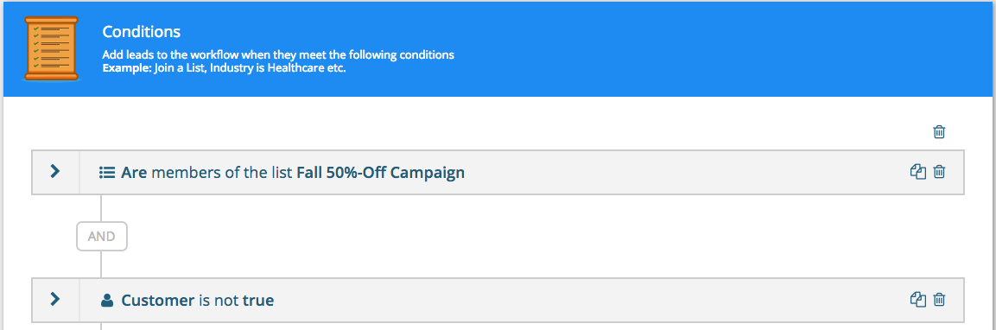Duplicate the Customer is not true condition
This screenshot has width=996, height=330.
pos(918,300)
